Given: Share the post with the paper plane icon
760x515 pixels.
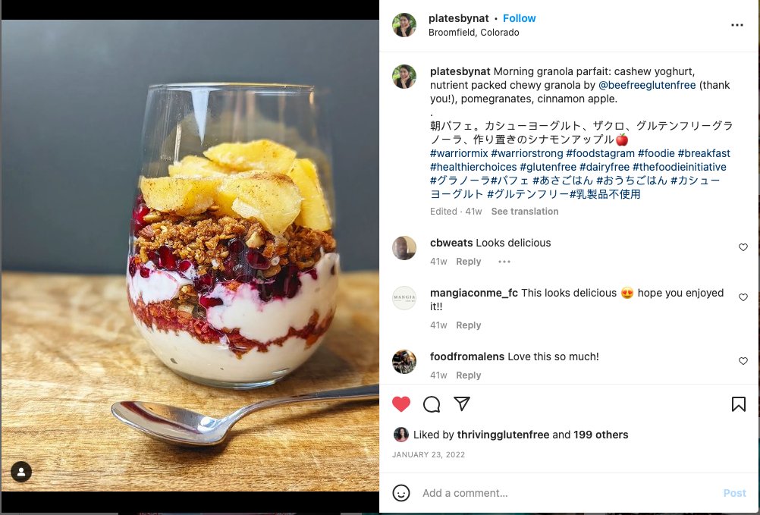Looking at the screenshot, I should [462, 404].
